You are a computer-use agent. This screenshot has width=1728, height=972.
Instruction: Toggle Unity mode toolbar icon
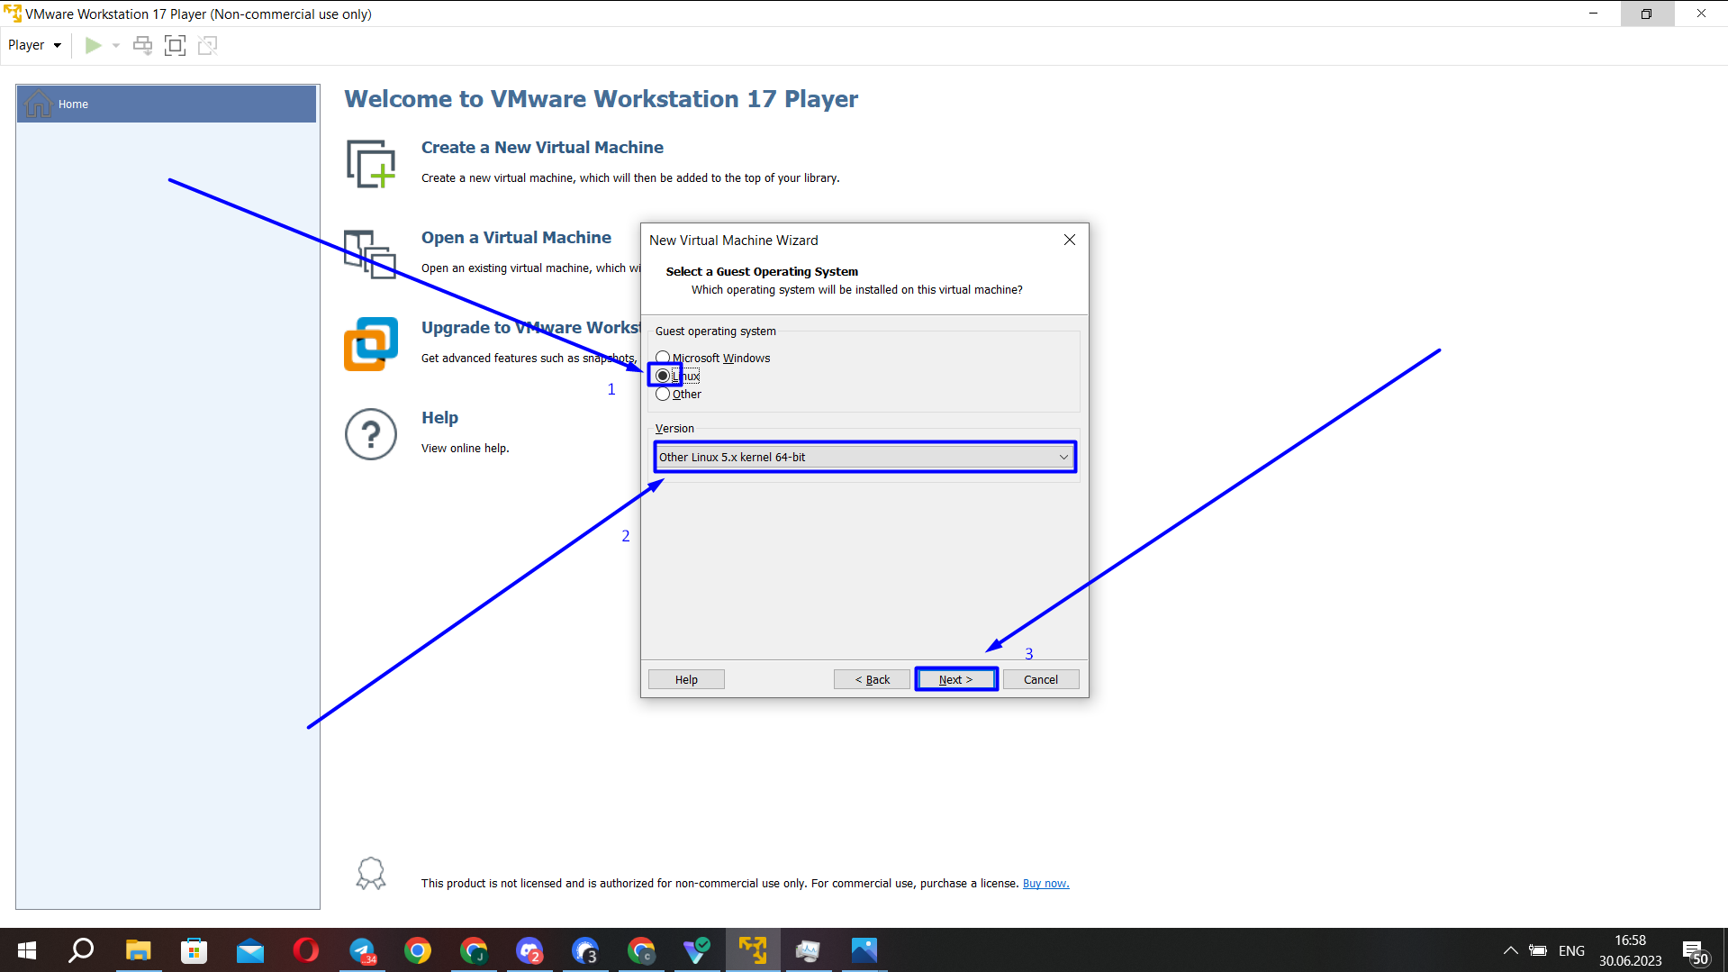(x=207, y=45)
